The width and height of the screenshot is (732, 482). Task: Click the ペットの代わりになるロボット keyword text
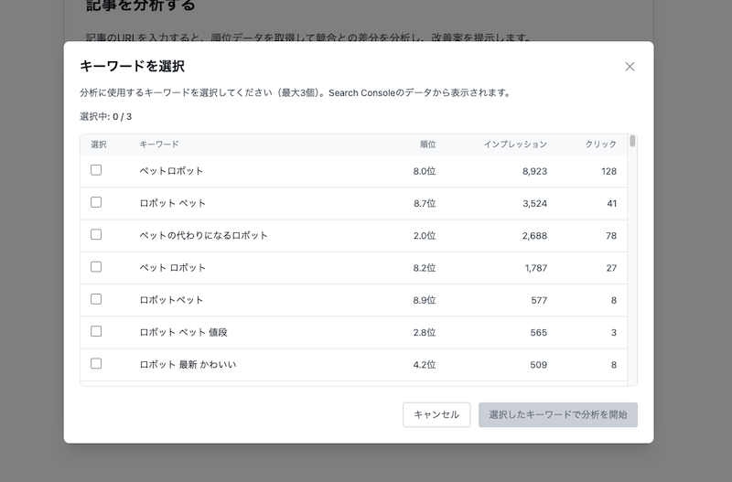tap(203, 235)
